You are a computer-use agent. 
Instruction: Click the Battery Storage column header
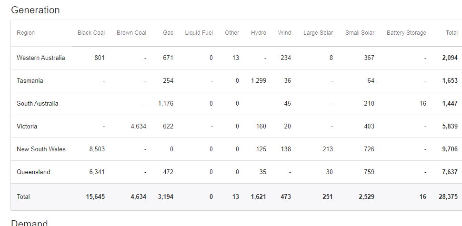(406, 33)
